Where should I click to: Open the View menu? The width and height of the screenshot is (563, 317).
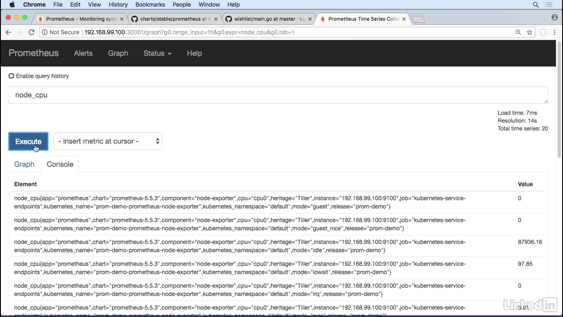click(x=94, y=4)
